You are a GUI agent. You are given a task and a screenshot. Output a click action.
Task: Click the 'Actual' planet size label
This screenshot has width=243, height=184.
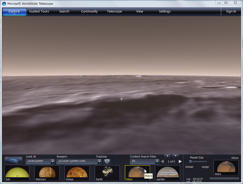[x=189, y=167]
